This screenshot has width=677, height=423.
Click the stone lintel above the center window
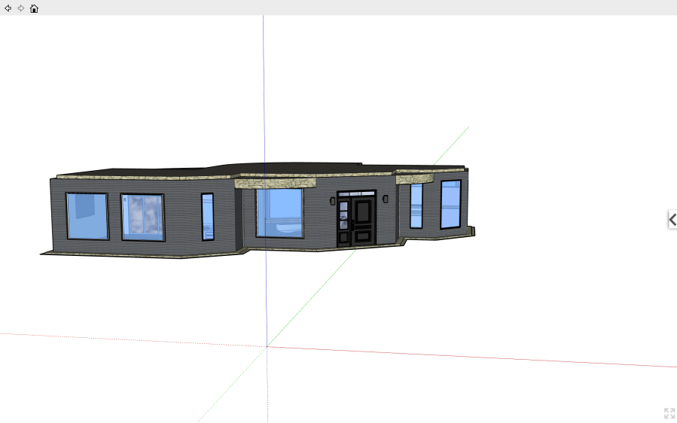coord(275,181)
